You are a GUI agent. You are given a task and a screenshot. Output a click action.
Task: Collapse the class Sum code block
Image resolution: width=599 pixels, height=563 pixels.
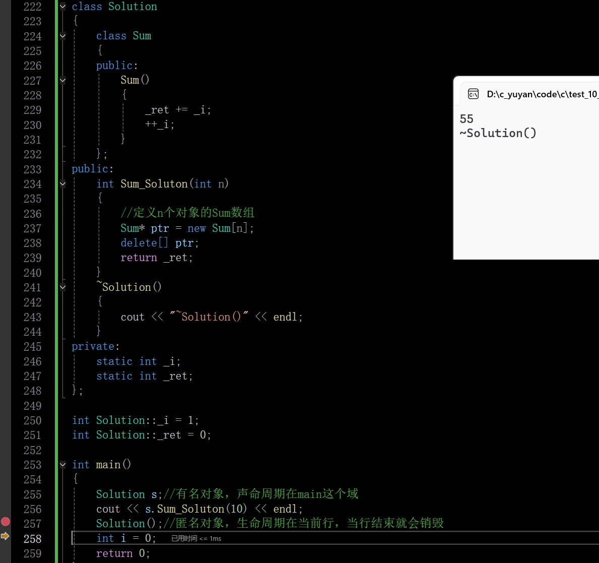pyautogui.click(x=62, y=36)
